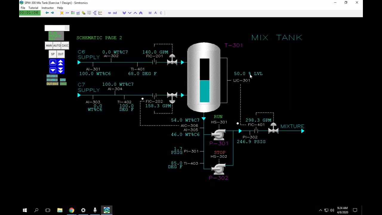
Task: Click the toolbar single down chevron
Action: pyautogui.click(x=130, y=13)
